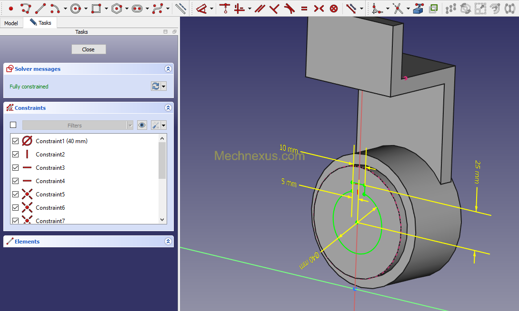Viewport: 519px width, 311px height.
Task: Uncheck the Constraint3 checkbox
Action: pyautogui.click(x=15, y=167)
